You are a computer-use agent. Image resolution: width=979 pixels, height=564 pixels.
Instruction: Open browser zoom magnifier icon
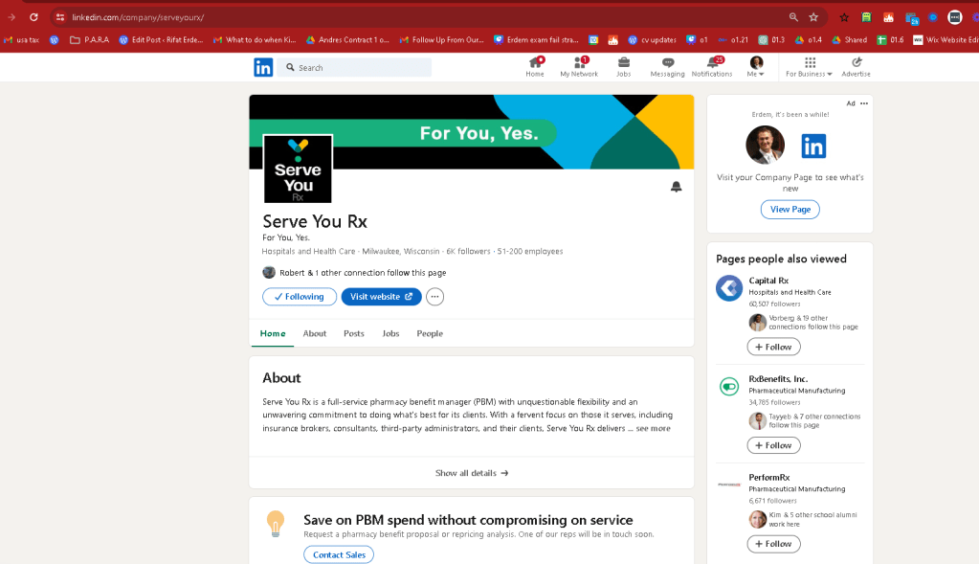(x=793, y=17)
